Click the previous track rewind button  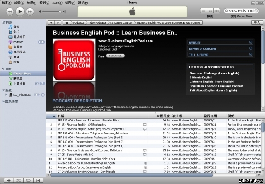click(x=10, y=12)
